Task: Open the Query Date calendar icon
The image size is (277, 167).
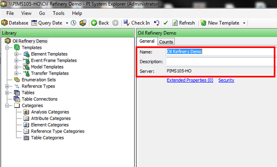Action: pos(34,23)
